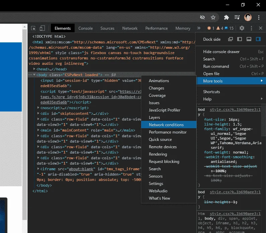The image size is (266, 233).
Task: Open the Chrome three-dot menu
Action: pyautogui.click(x=259, y=17)
